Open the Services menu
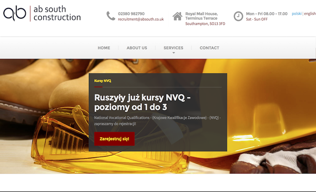 [173, 48]
